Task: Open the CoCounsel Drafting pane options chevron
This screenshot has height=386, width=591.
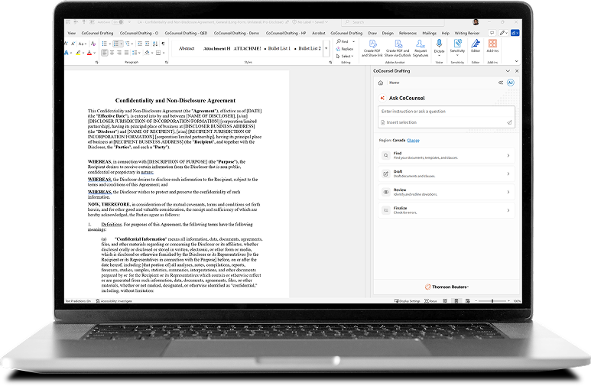Action: (x=508, y=71)
